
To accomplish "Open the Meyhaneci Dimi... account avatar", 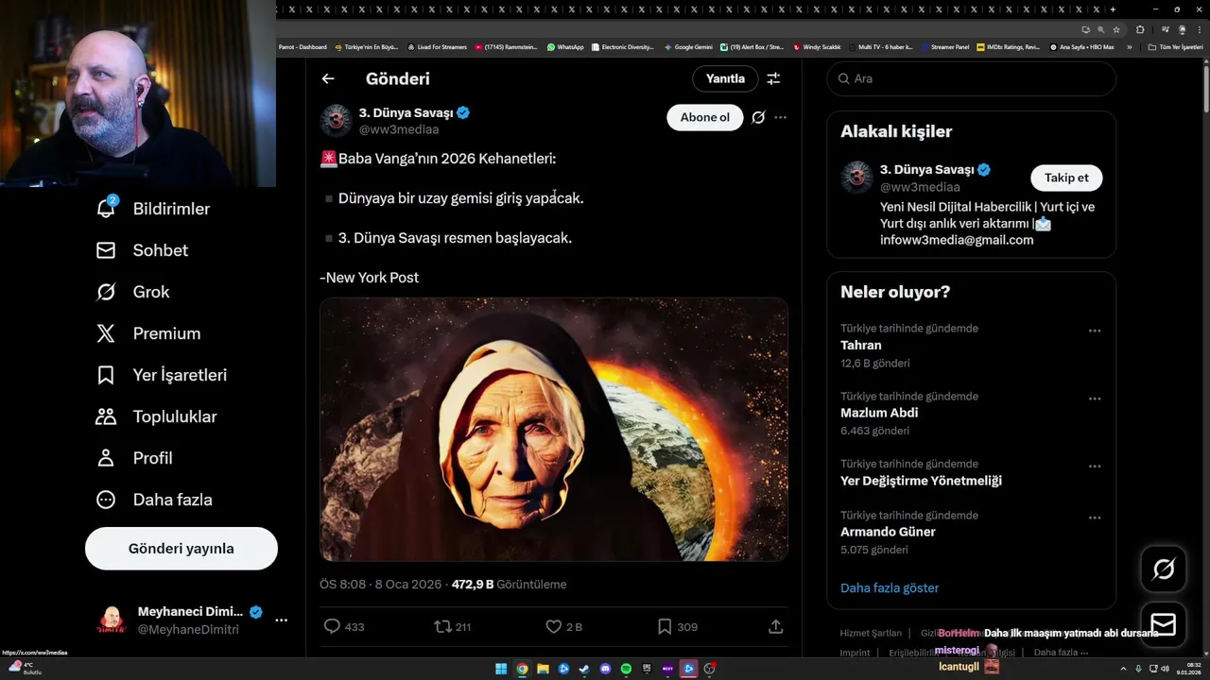I will point(112,620).
